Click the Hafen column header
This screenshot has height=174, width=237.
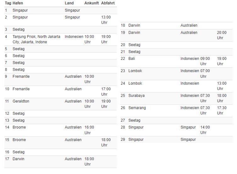18,3
